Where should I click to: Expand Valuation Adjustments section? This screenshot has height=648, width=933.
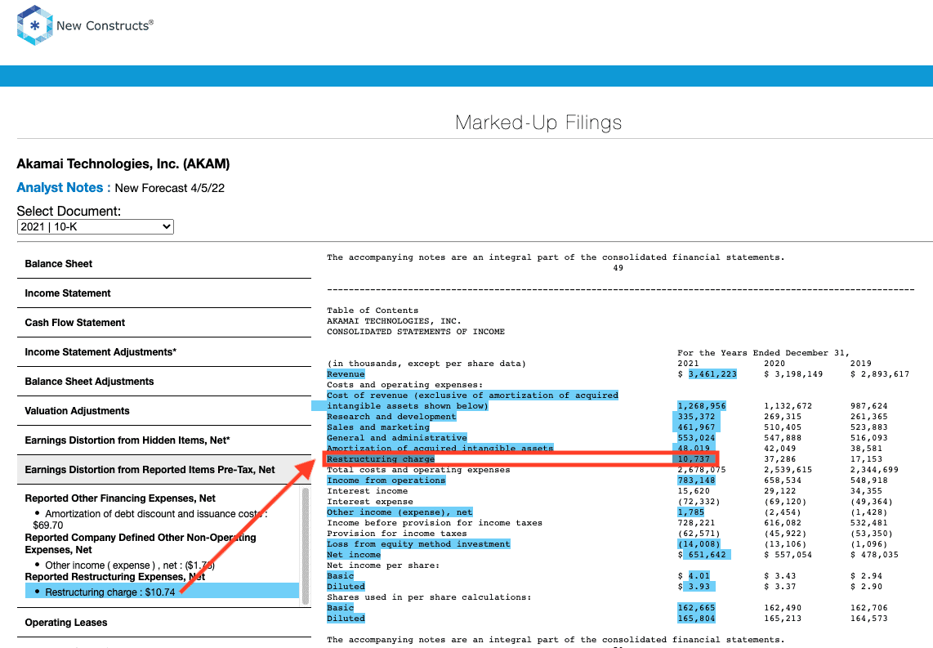pyautogui.click(x=163, y=411)
